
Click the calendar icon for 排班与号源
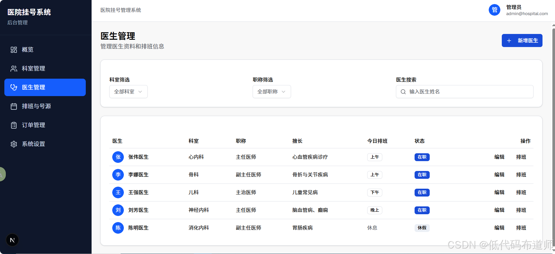coord(14,106)
